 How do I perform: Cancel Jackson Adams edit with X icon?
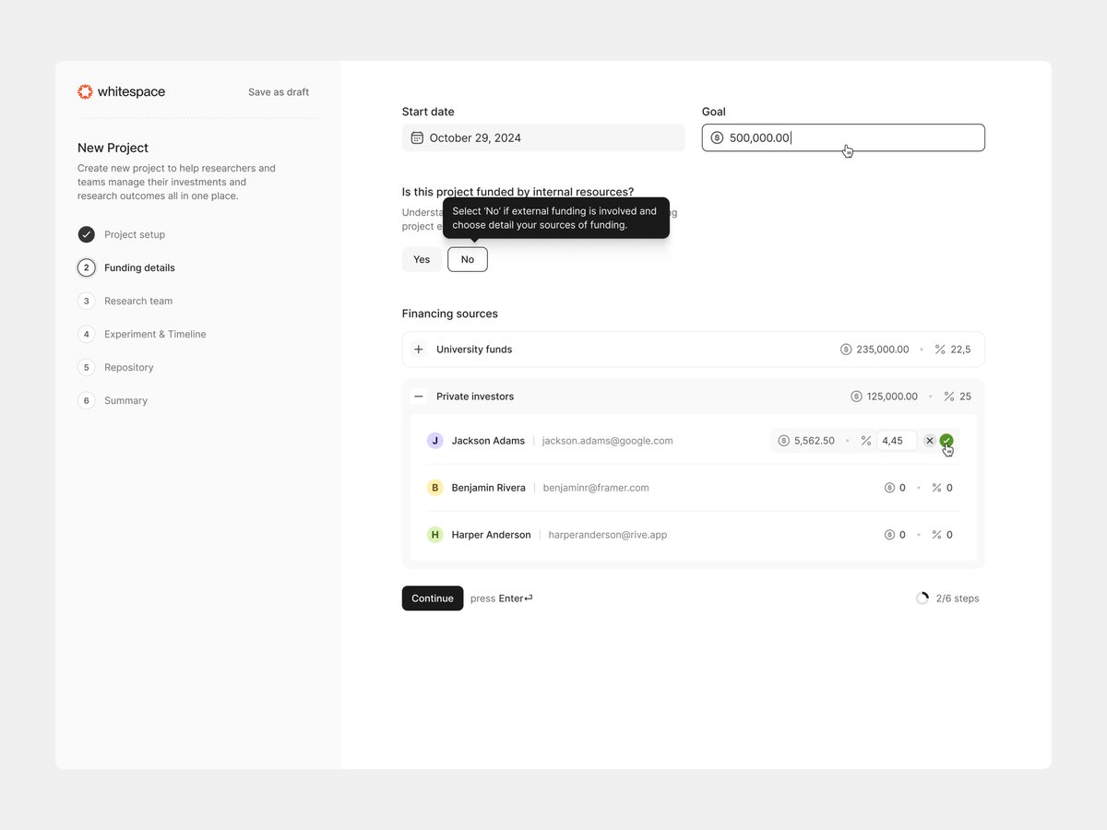pyautogui.click(x=929, y=441)
